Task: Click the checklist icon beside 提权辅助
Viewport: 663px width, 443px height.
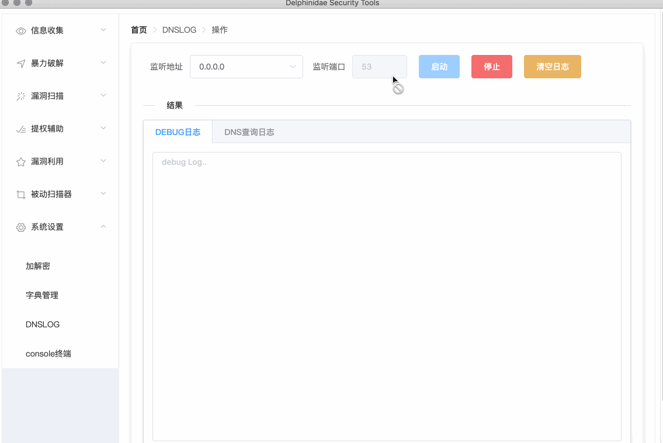Action: (21, 129)
